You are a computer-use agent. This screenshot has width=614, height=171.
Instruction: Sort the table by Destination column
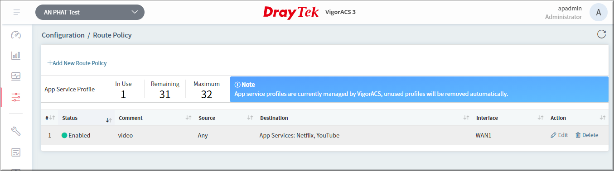(x=466, y=118)
